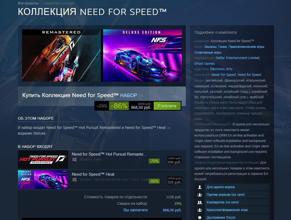Open the Кооператив (по сети) category link
Viewport: 291px width, 220px height.
[223, 202]
